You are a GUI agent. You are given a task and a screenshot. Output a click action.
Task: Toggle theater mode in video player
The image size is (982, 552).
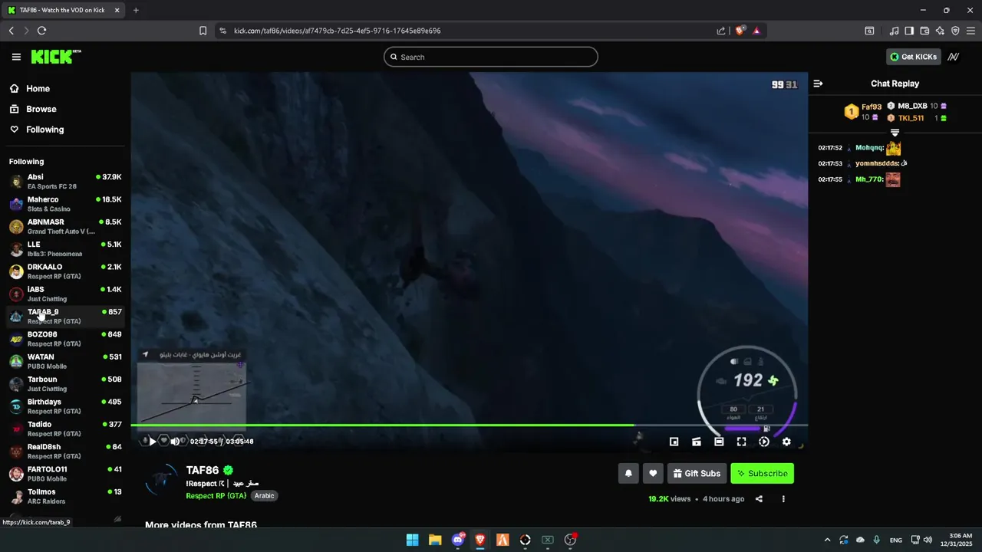pyautogui.click(x=719, y=442)
